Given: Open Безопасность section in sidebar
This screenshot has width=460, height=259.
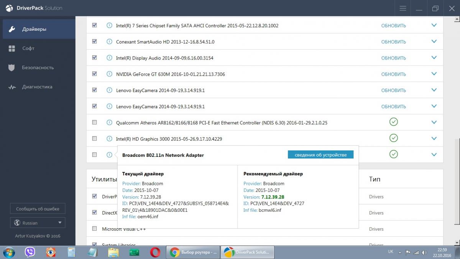Looking at the screenshot, I should 38,68.
